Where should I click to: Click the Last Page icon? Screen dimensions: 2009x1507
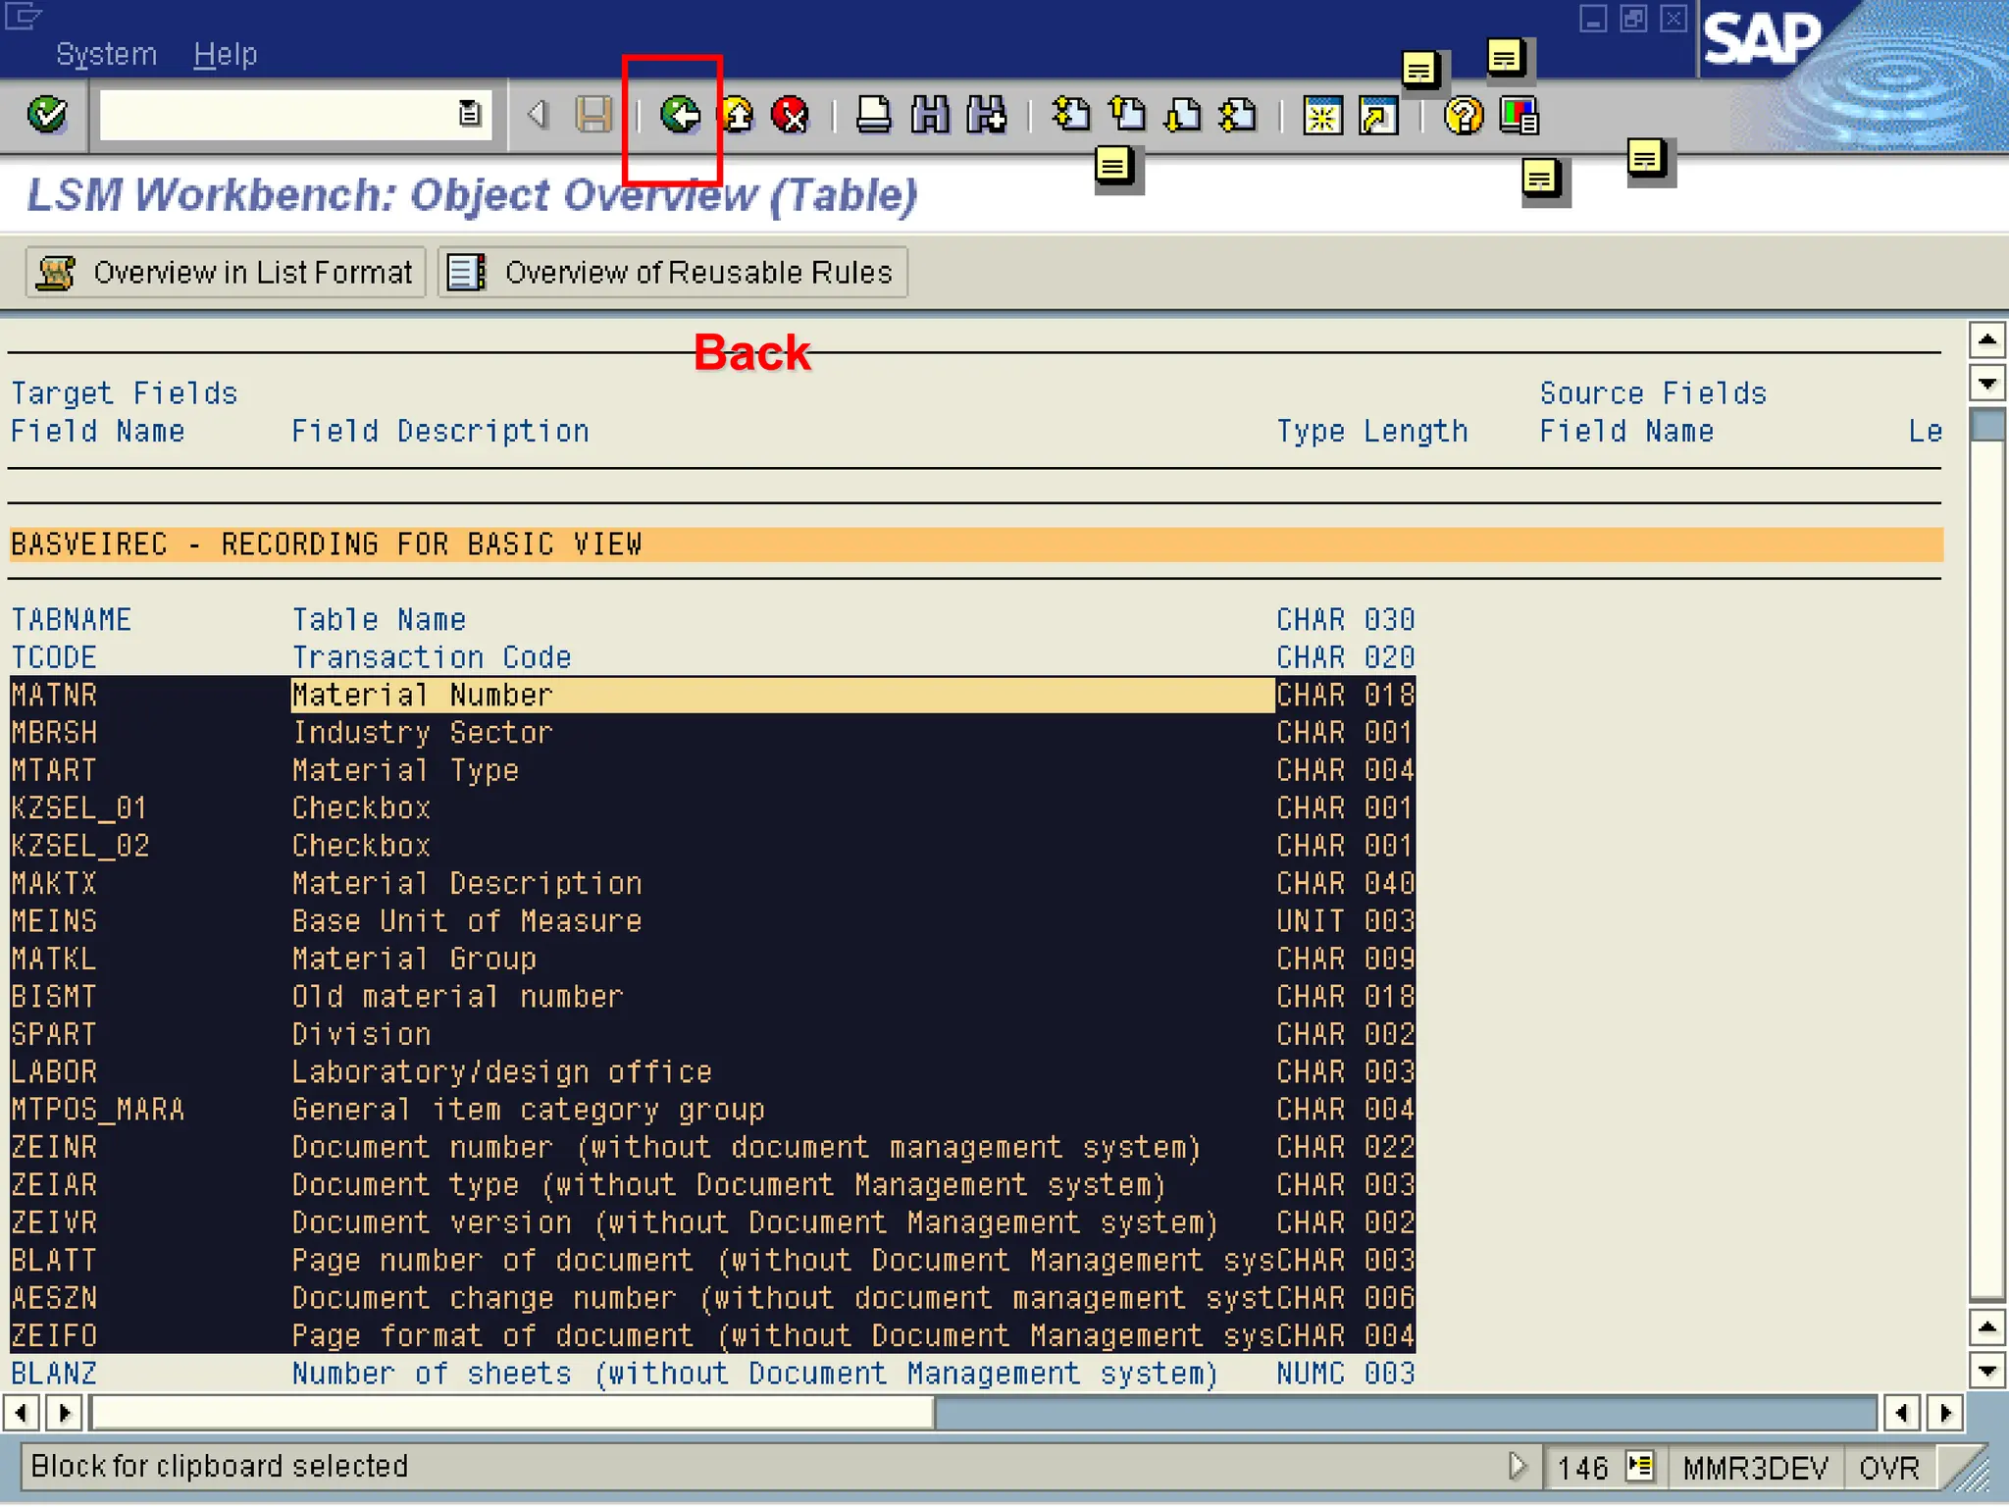1239,116
